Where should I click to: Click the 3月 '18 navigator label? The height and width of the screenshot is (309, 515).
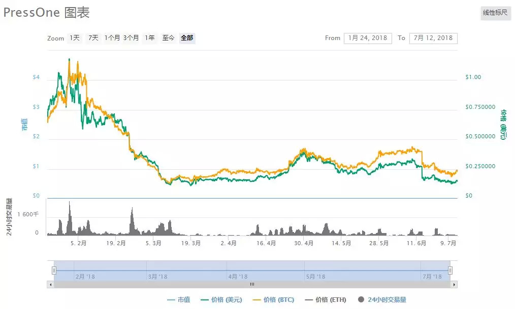pyautogui.click(x=157, y=277)
